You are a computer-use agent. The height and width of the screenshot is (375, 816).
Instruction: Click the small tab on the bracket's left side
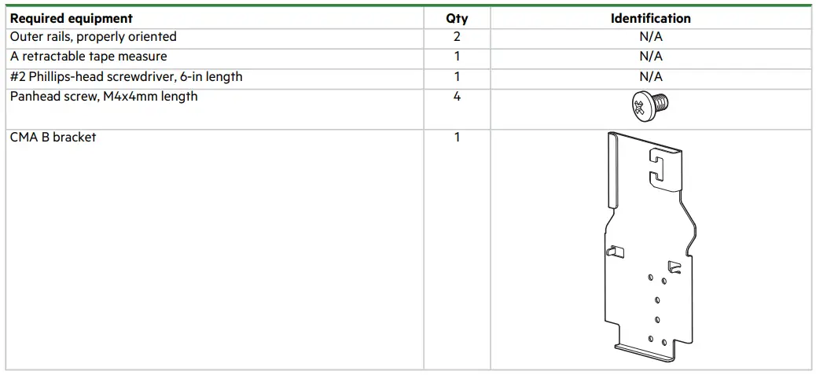point(613,252)
